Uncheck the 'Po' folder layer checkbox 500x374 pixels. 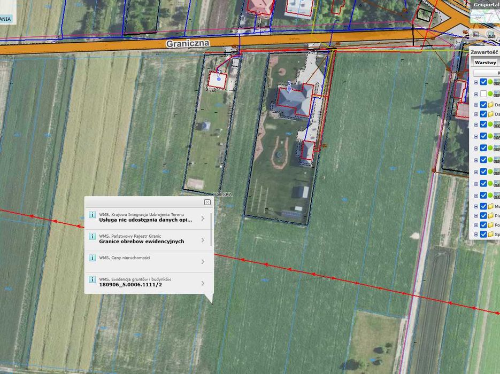click(x=483, y=224)
